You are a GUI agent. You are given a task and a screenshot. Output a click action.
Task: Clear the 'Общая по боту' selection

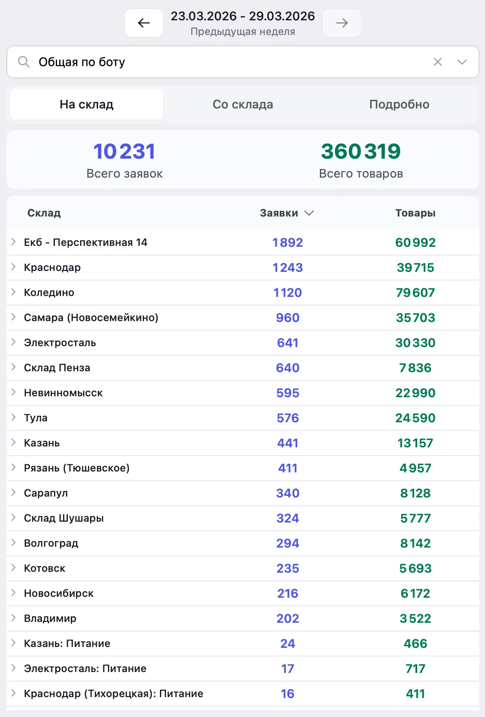[x=437, y=62]
